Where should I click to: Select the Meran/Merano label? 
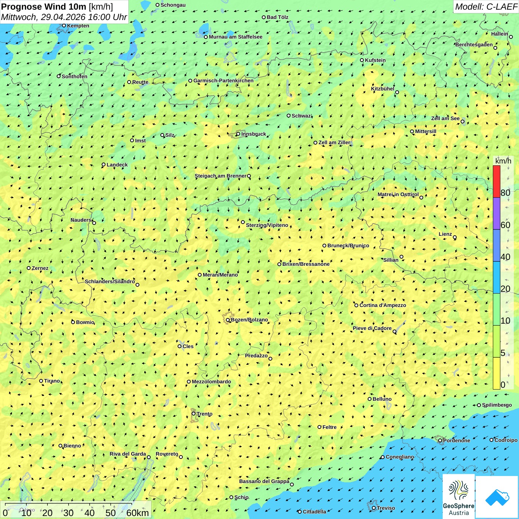click(220, 275)
